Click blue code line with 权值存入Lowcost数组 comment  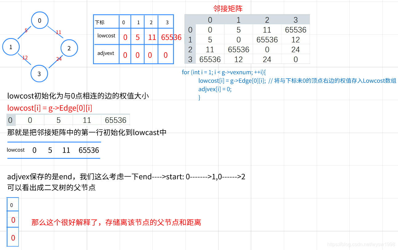(297, 81)
